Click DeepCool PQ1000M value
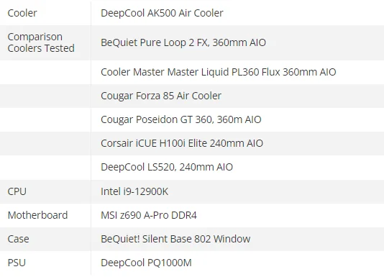384x277 pixels. click(x=146, y=263)
